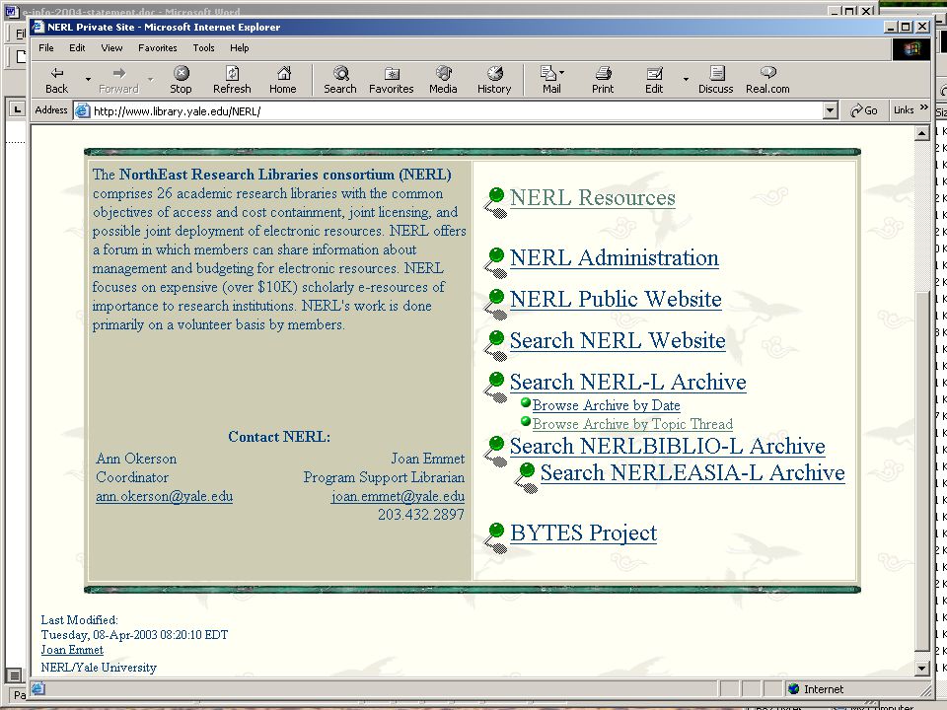Open the BYTES Project link
Screen dimensions: 947x710
coord(583,533)
